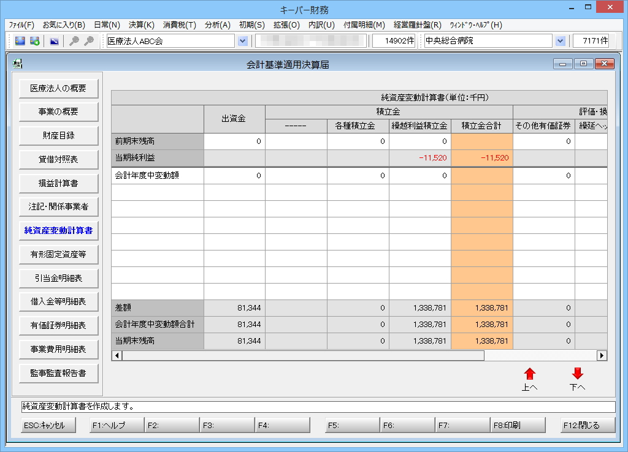The height and width of the screenshot is (452, 628).
Task: Open the 消費税(T) menu
Action: pyautogui.click(x=179, y=25)
